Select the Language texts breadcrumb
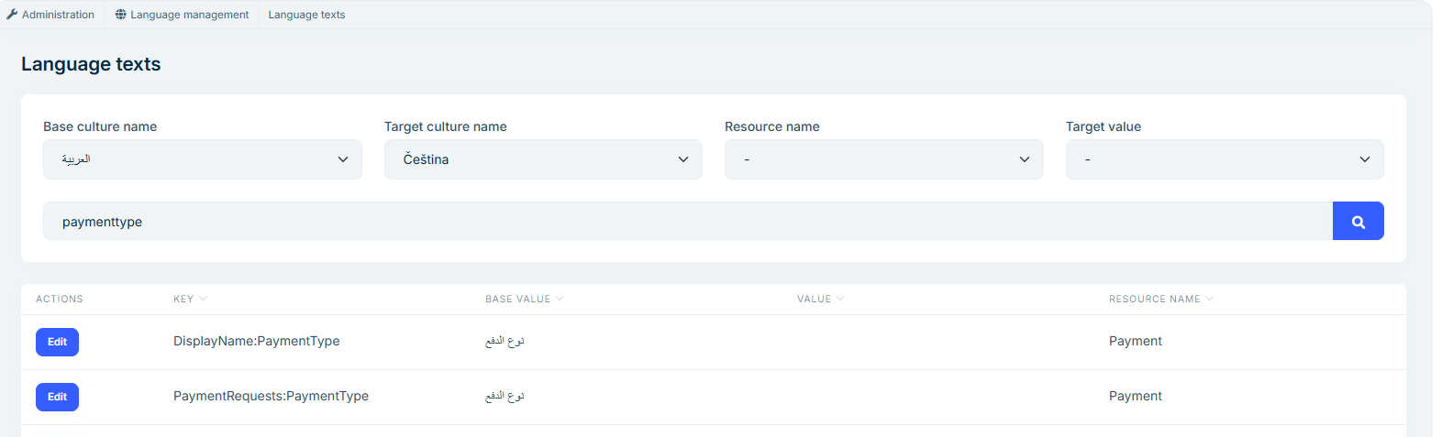Screen dimensions: 1442x437 coord(306,15)
